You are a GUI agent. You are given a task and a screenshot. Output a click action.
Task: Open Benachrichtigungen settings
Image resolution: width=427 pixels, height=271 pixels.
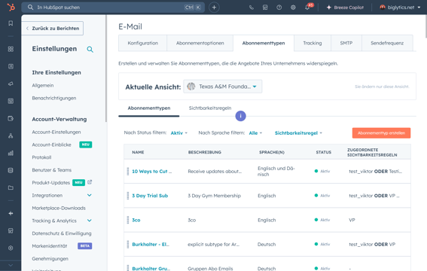54,98
